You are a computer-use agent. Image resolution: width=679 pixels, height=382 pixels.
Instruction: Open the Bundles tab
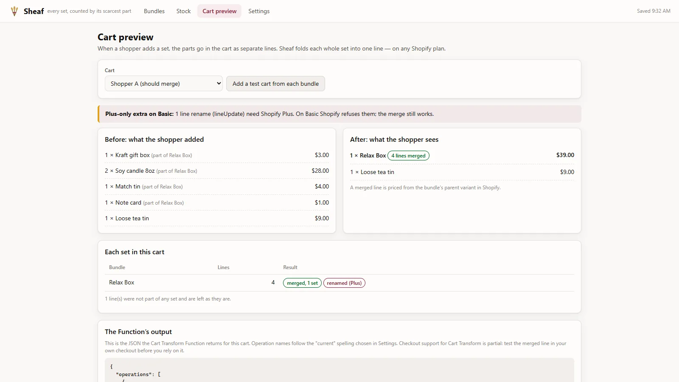click(154, 11)
